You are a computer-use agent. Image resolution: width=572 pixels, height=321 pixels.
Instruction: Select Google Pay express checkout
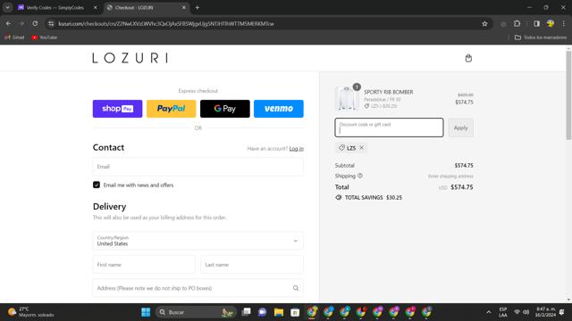point(224,109)
